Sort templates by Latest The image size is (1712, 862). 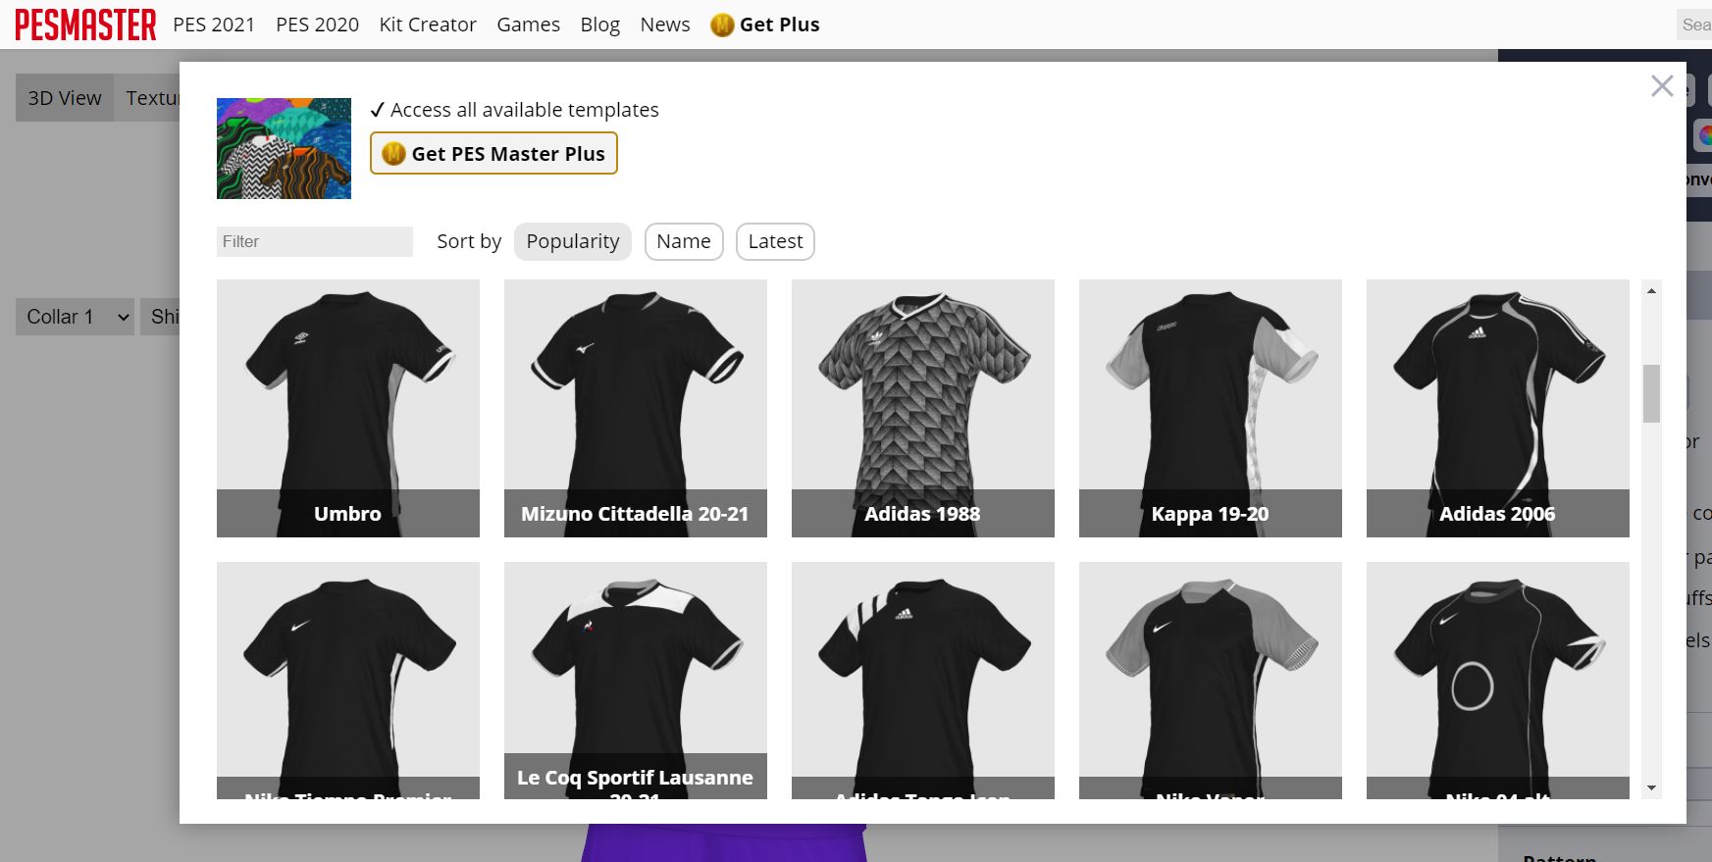[x=774, y=241]
